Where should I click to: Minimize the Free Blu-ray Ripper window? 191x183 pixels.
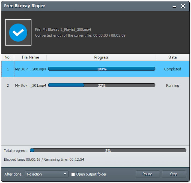(174, 6)
